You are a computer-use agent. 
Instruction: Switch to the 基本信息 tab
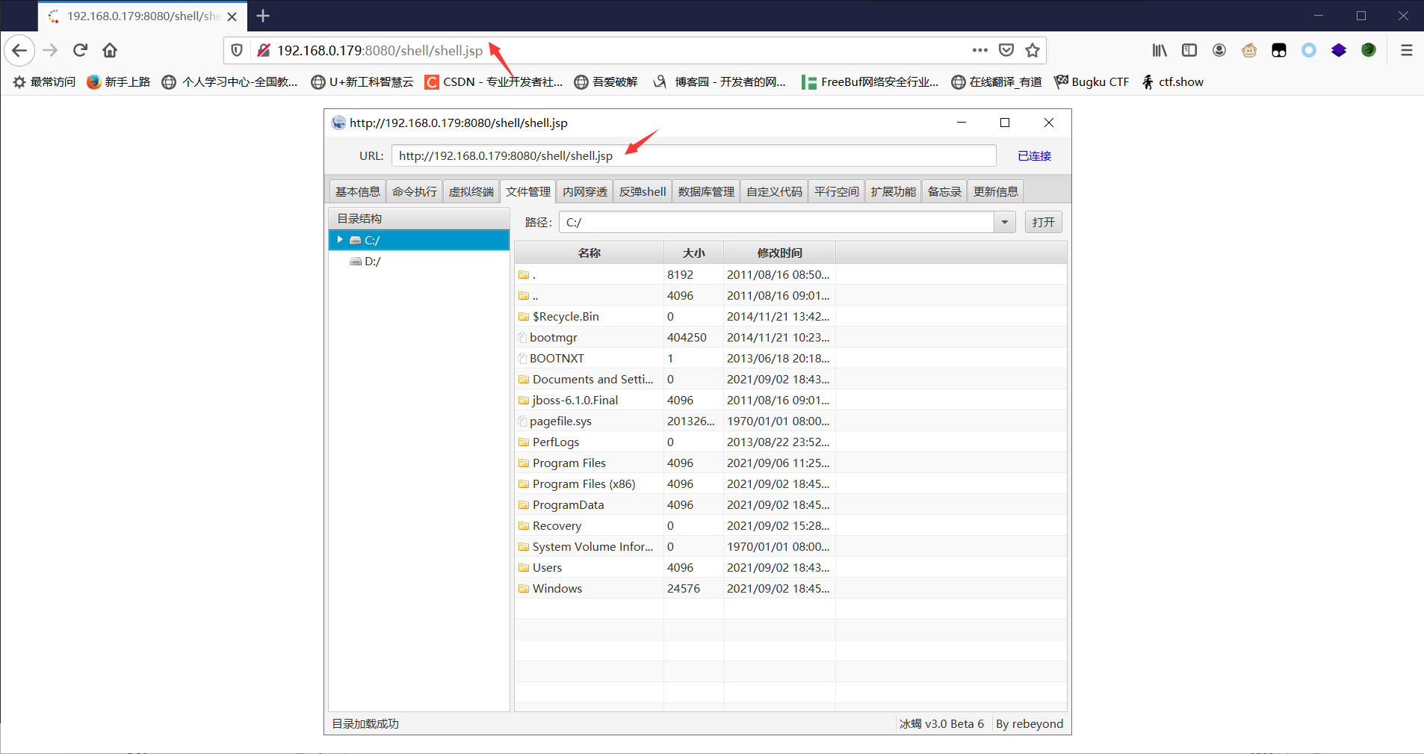(357, 192)
